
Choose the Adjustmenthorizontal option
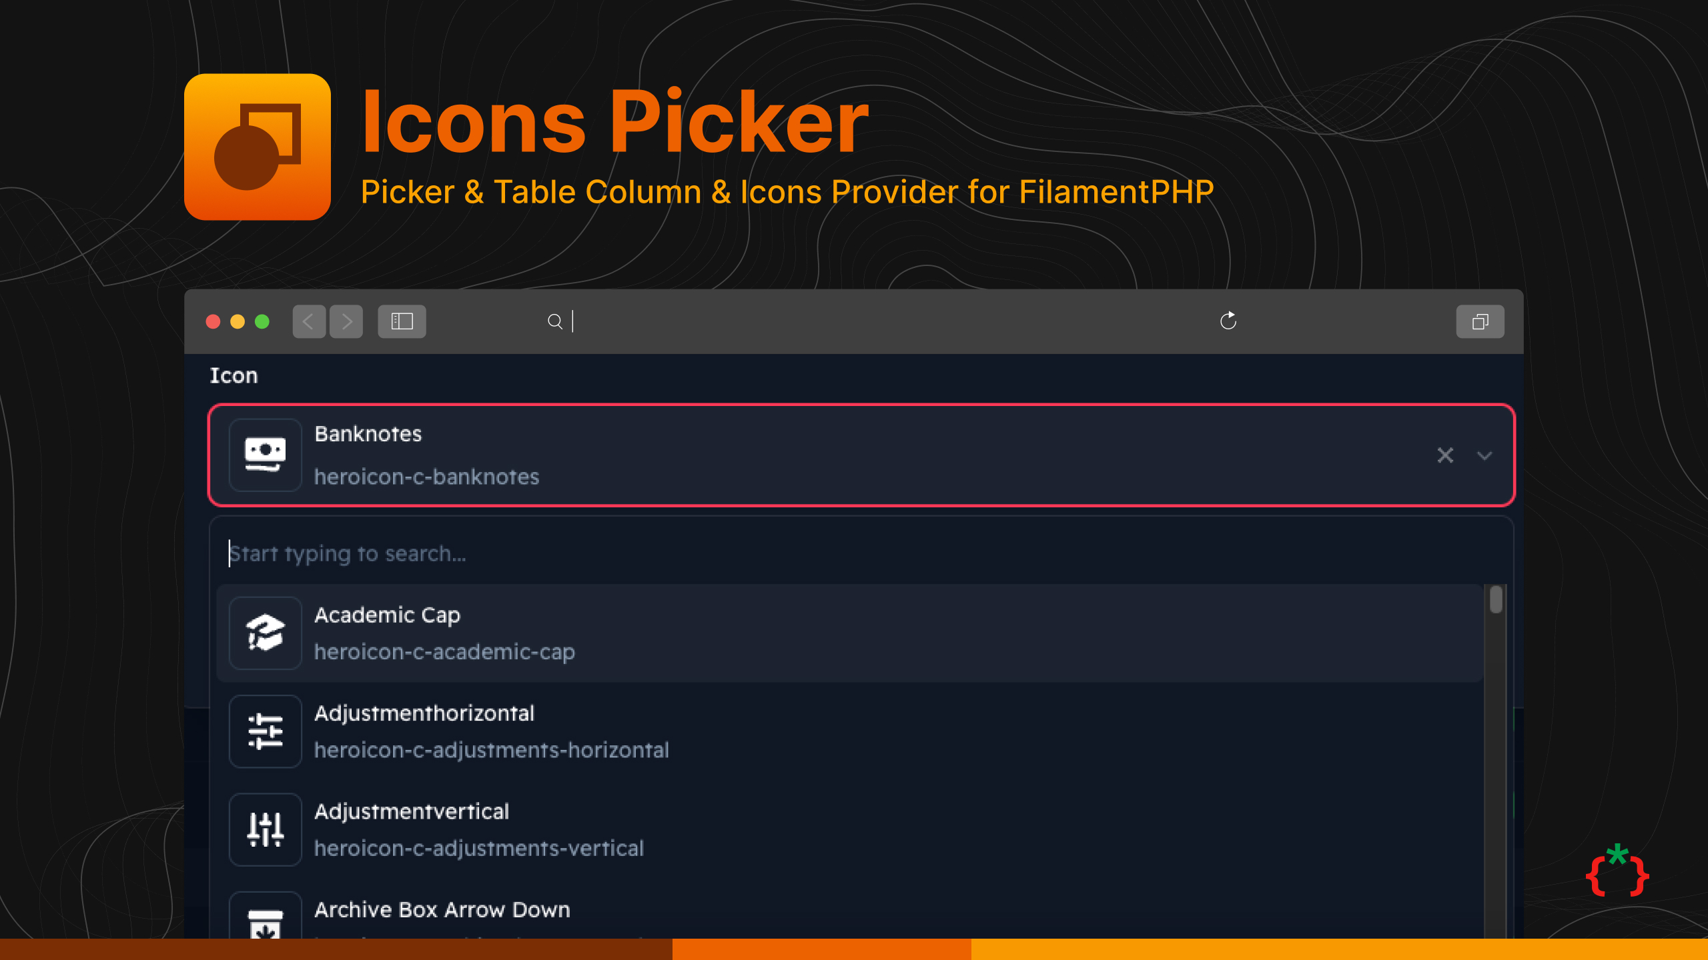click(x=801, y=731)
